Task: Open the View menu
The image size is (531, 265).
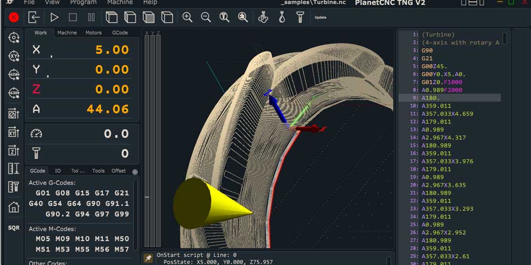Action: coord(52,2)
